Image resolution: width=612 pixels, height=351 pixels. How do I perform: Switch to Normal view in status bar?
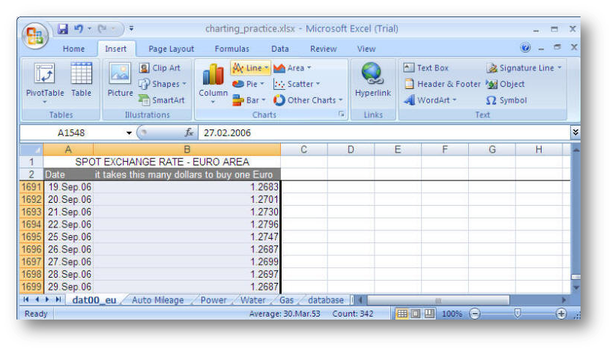(402, 314)
